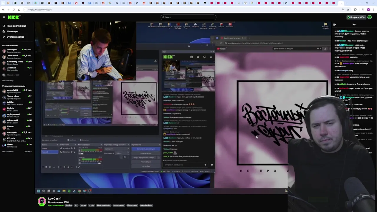Click madeitLeplus username in chat

point(348,63)
